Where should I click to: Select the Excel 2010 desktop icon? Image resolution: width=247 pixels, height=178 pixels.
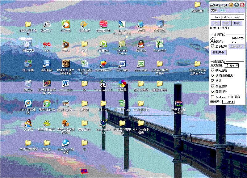[160, 44]
